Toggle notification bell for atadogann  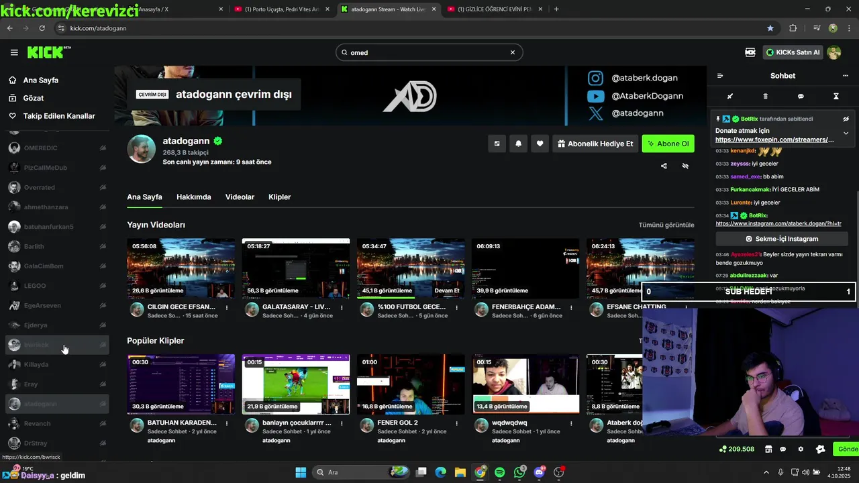(518, 144)
